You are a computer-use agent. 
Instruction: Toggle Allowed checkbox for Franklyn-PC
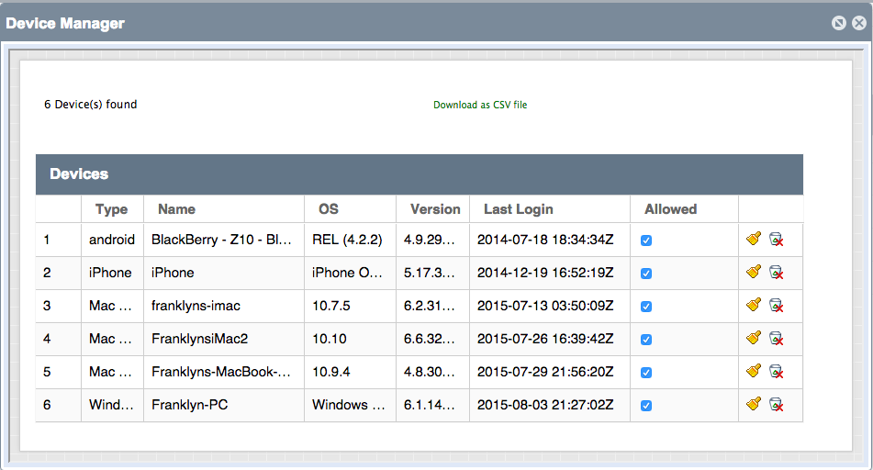coord(646,406)
